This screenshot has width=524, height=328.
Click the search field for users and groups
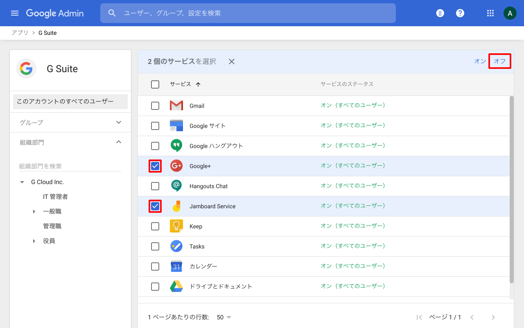click(x=248, y=13)
